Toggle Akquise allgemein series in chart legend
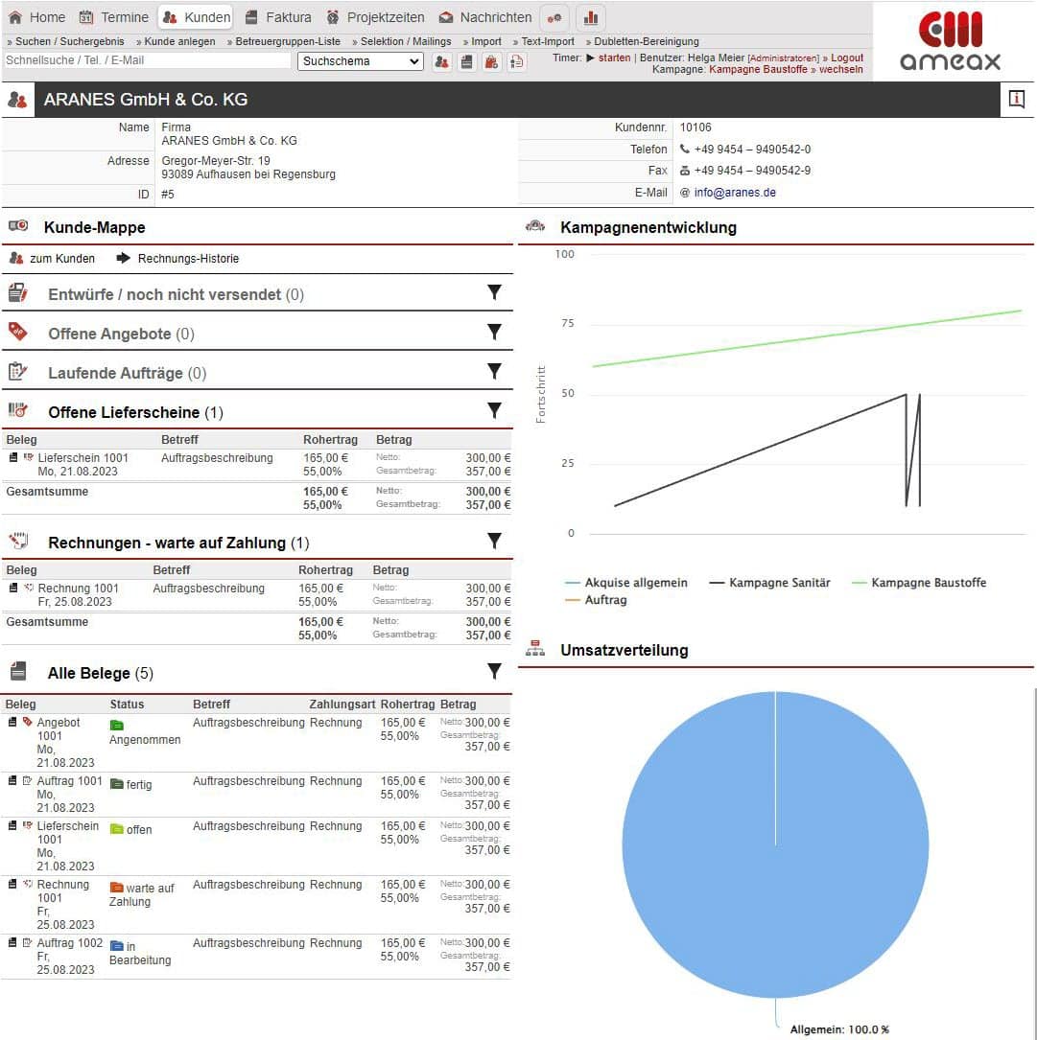 (x=625, y=583)
